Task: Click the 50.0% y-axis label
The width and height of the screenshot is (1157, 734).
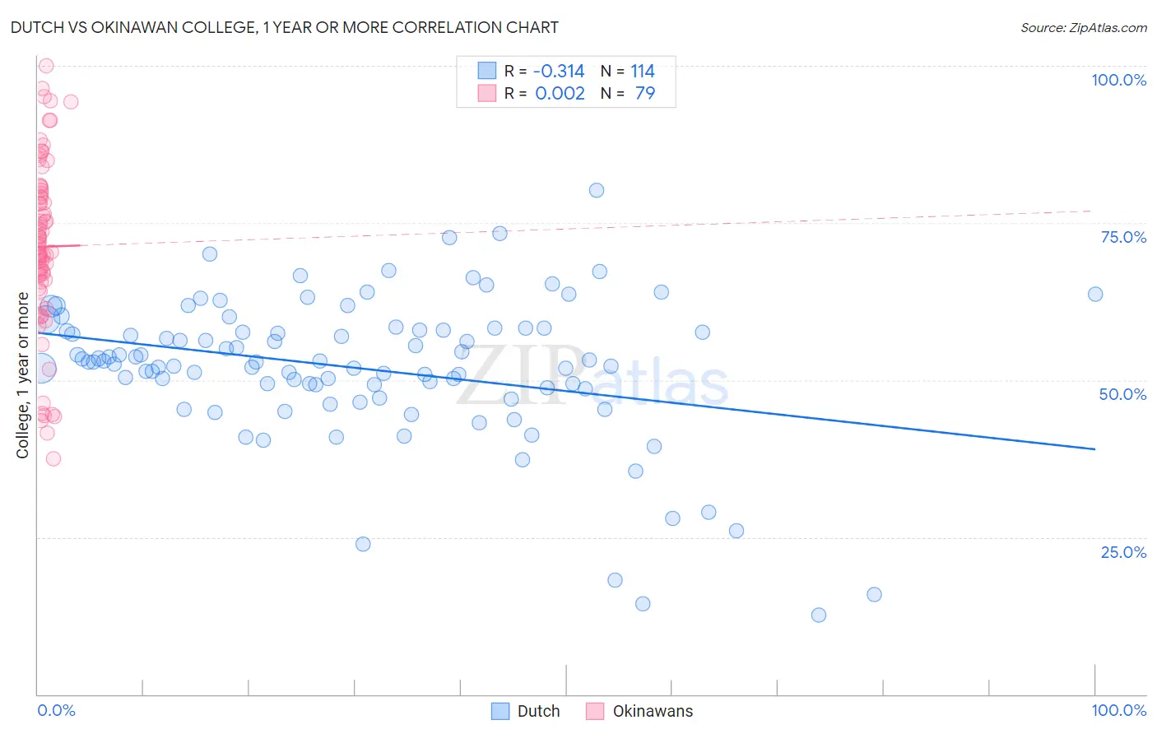Action: tap(1122, 394)
